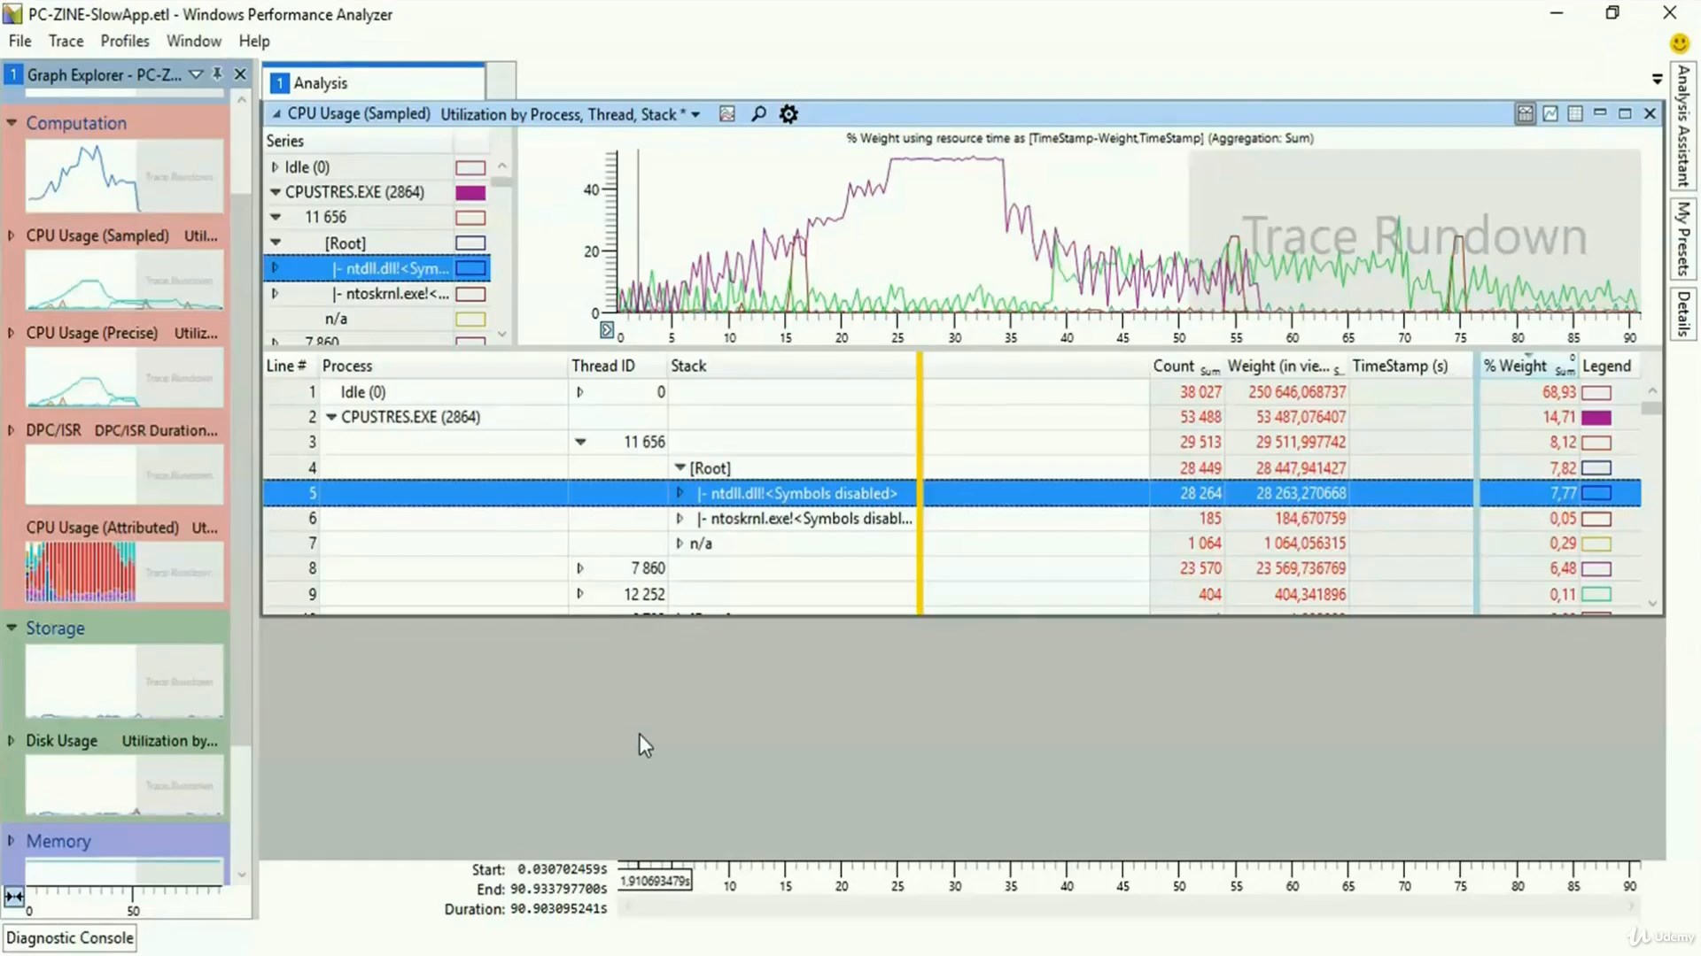
Task: Minimize the CPU Usage (Sampled) graph panel
Action: point(1600,113)
